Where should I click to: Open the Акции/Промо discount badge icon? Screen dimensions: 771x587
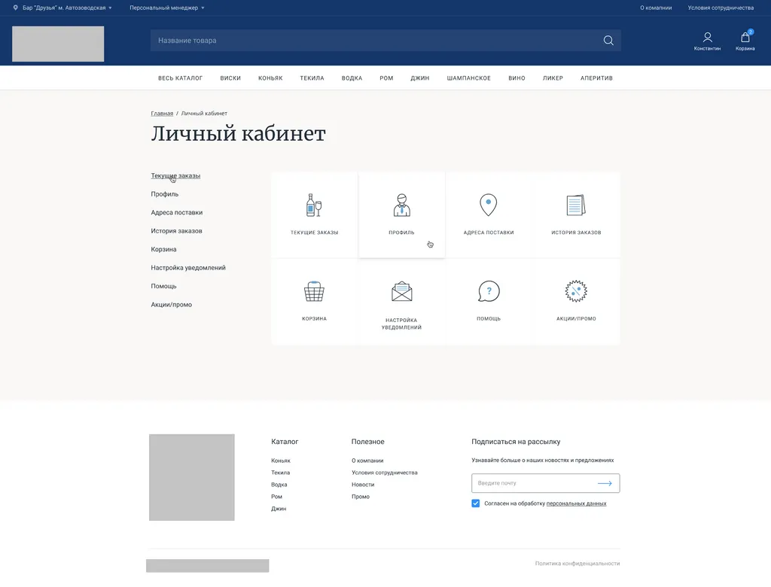(575, 290)
